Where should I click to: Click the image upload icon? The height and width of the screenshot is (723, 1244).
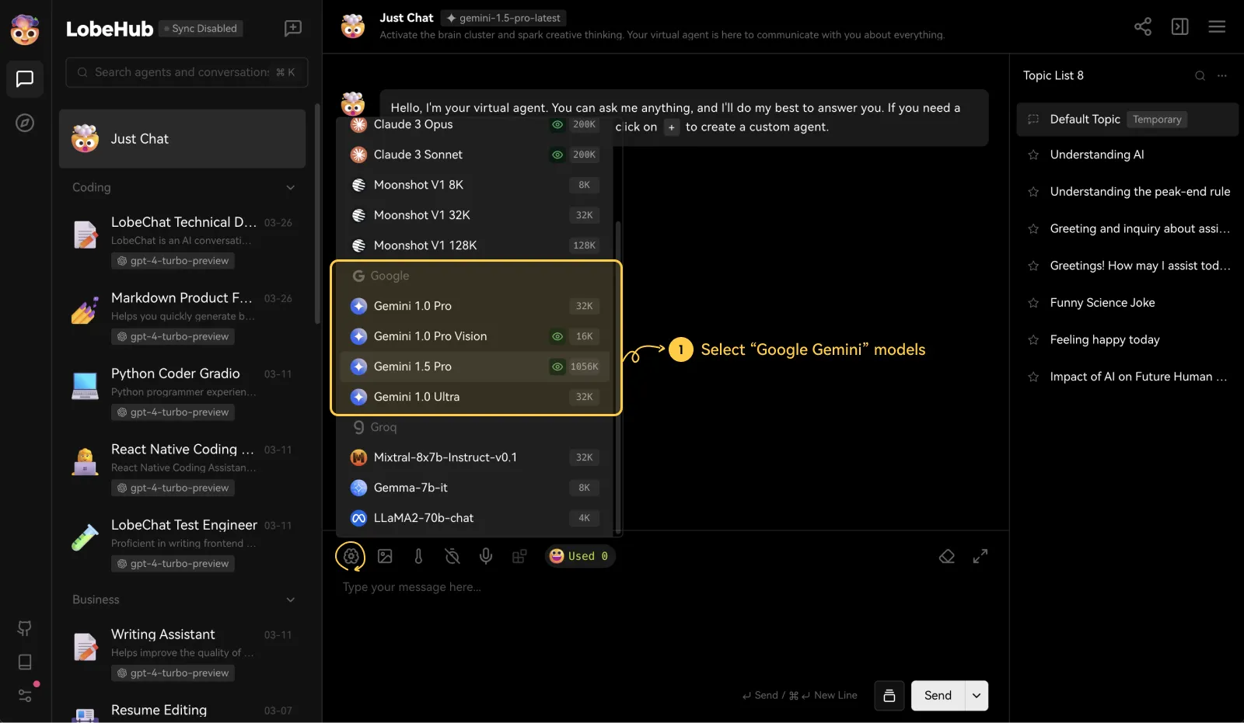pos(385,556)
